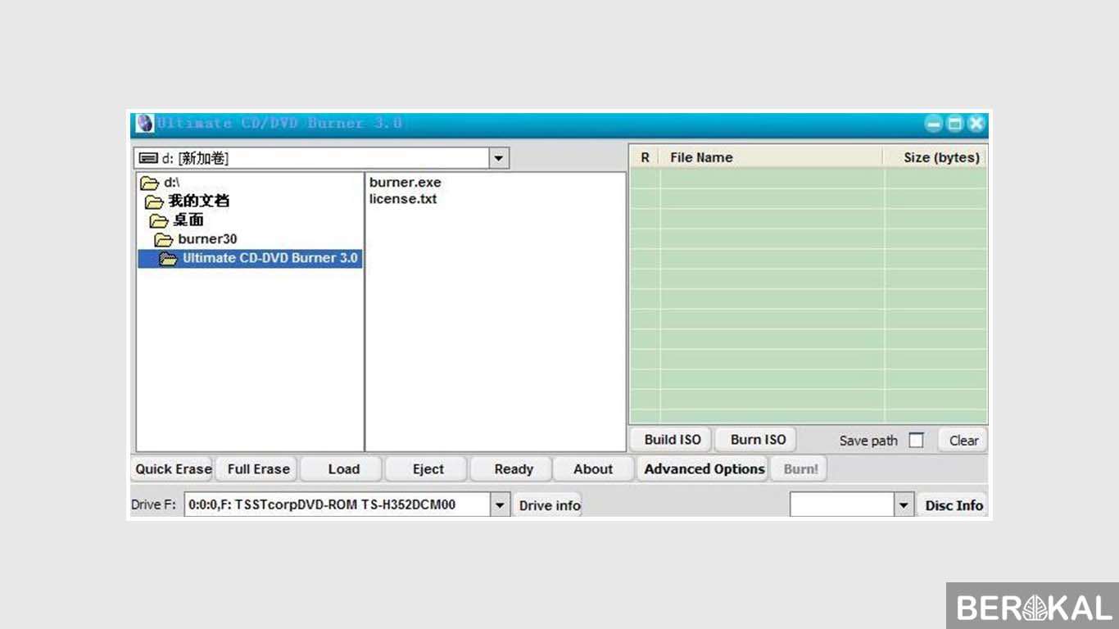Maximize the Ultimate CD/DVD Burner window
The width and height of the screenshot is (1119, 629).
(x=954, y=124)
